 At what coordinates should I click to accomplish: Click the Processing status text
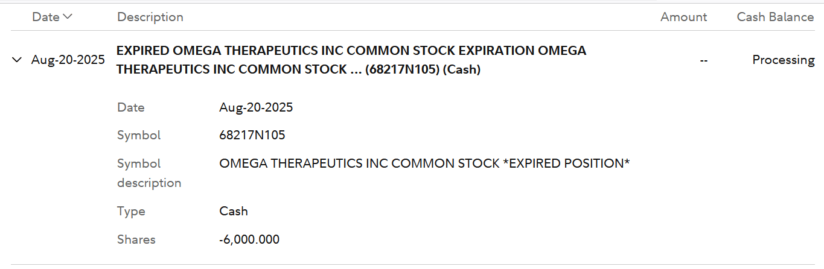click(x=783, y=60)
